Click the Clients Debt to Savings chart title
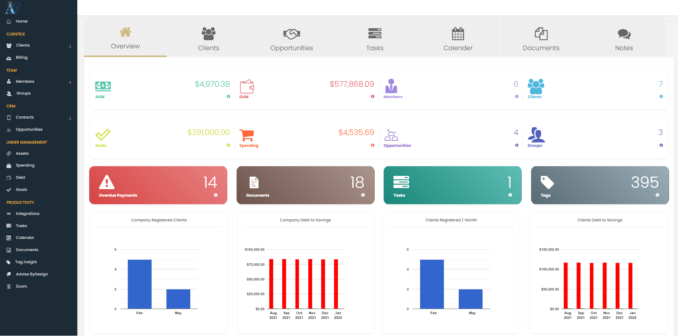This screenshot has height=336, width=678. (600, 220)
